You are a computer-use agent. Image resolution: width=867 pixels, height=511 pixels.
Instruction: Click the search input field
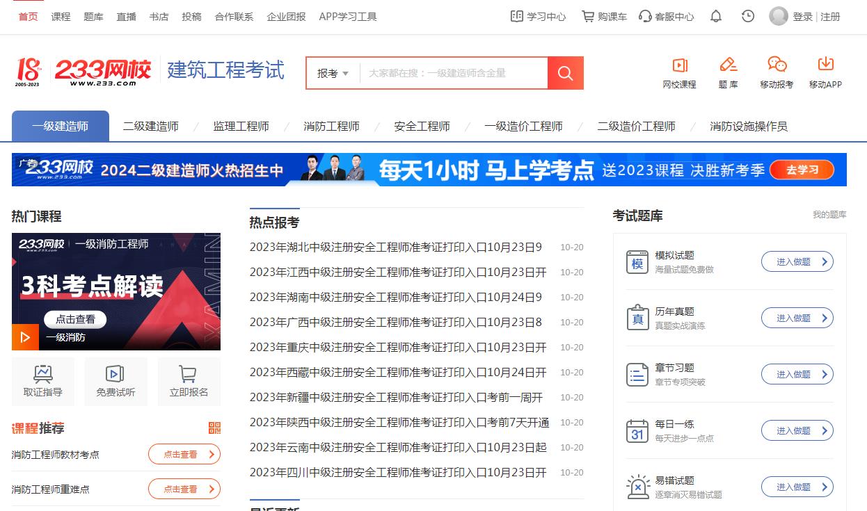(x=454, y=73)
